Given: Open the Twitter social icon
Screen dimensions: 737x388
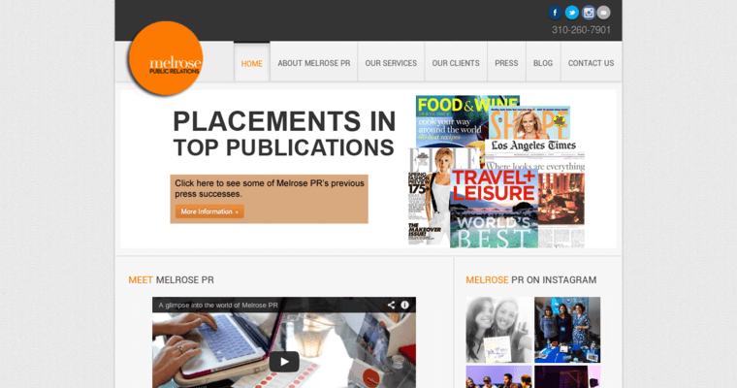Looking at the screenshot, I should pyautogui.click(x=571, y=13).
